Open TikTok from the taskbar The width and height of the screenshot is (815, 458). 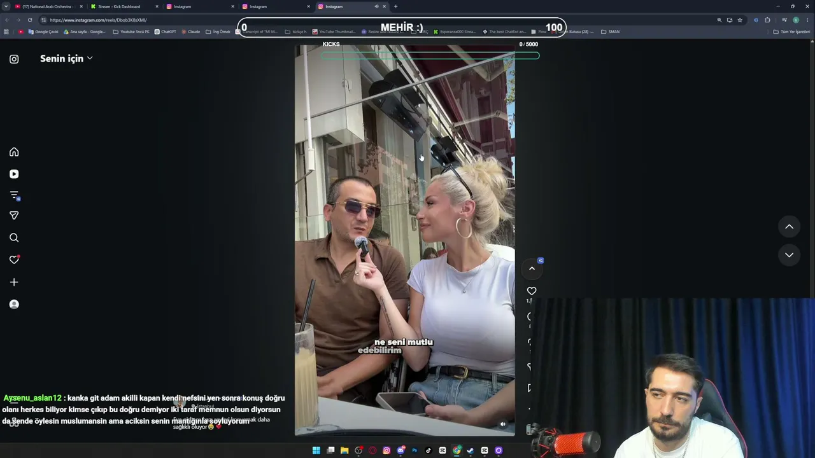point(429,450)
